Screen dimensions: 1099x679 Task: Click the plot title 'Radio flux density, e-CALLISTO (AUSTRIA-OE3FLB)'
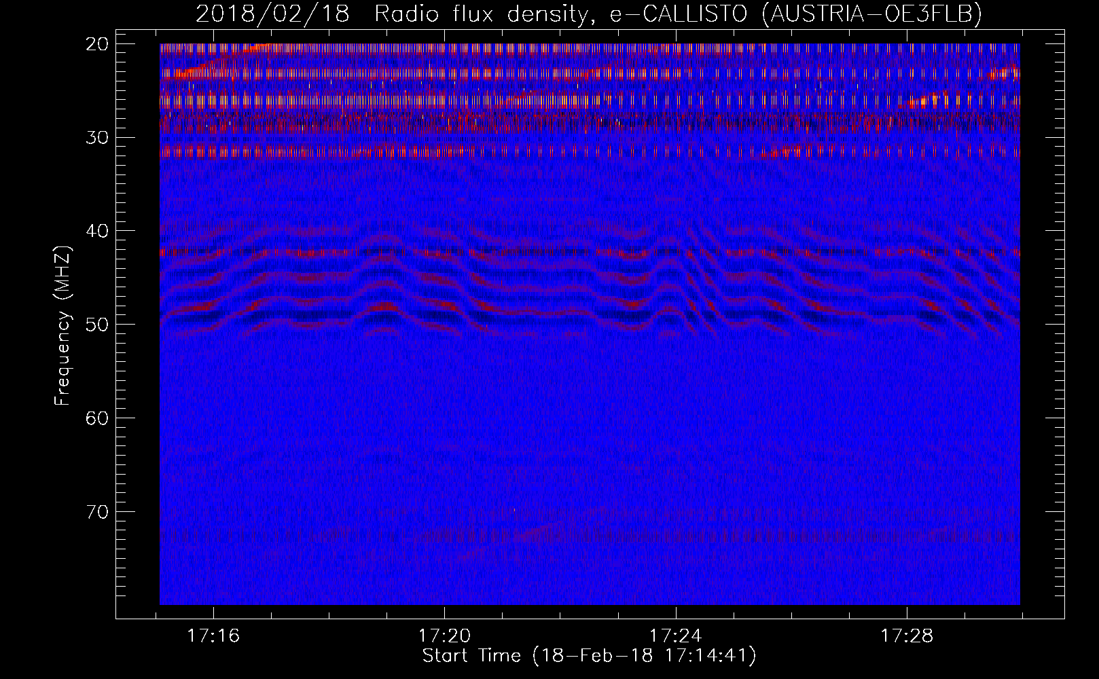[678, 14]
